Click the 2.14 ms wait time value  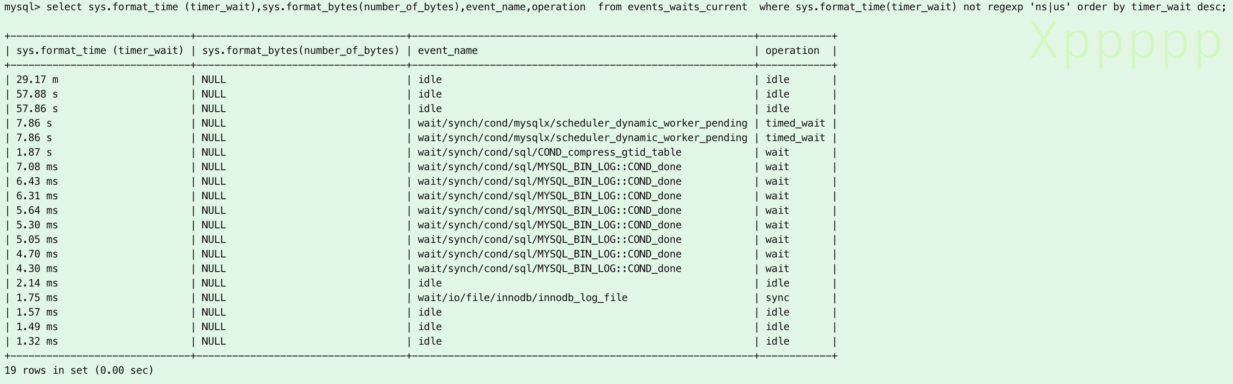(x=37, y=283)
